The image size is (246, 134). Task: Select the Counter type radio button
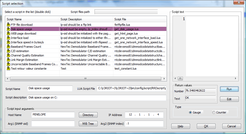click(x=214, y=112)
